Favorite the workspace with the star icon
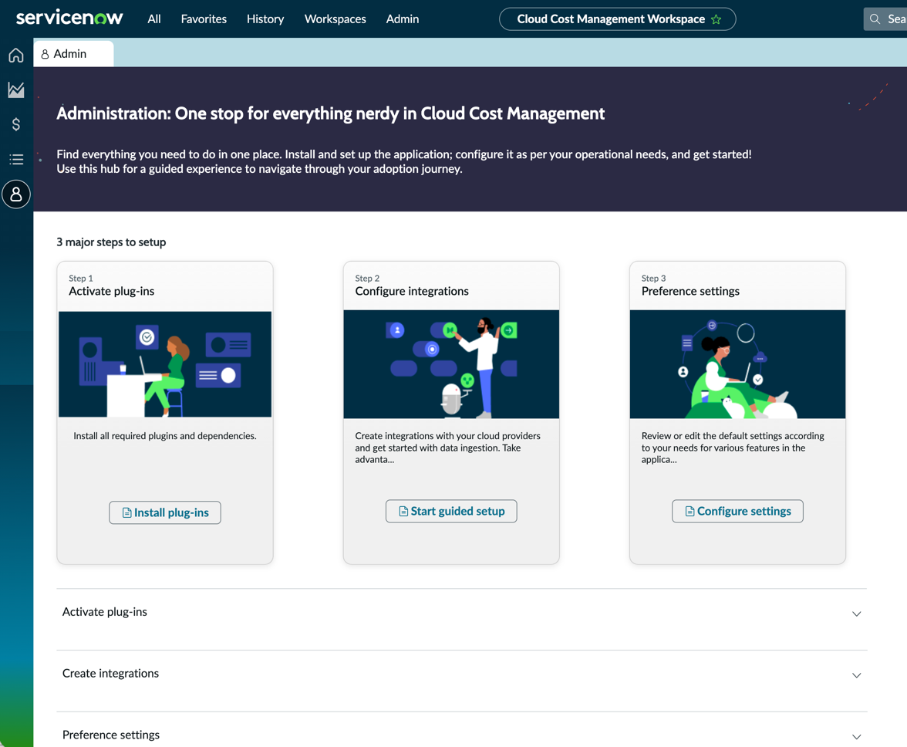 [716, 19]
